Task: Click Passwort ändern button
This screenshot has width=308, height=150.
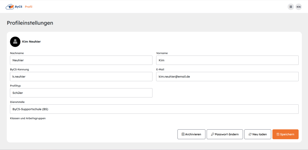Action: (x=225, y=134)
